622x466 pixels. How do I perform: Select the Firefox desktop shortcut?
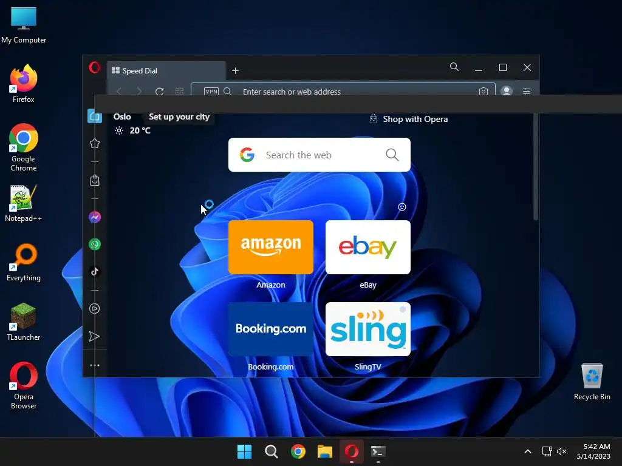coord(24,84)
